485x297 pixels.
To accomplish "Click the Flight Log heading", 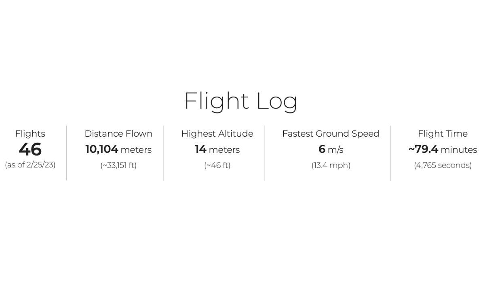I will pos(241,101).
